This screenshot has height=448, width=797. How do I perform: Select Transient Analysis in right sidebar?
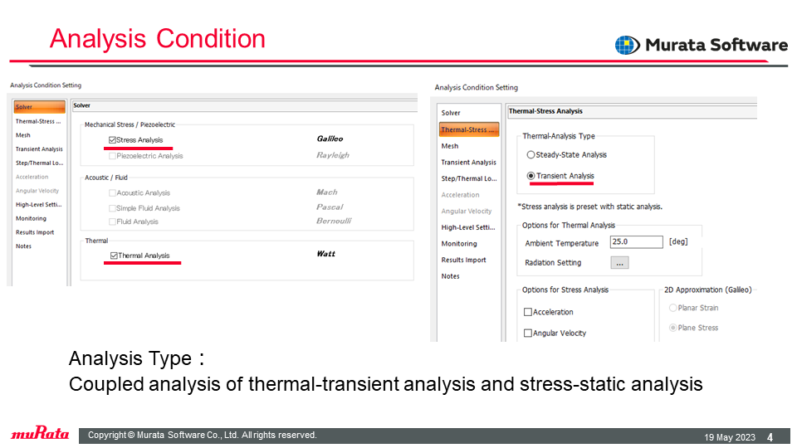(468, 162)
